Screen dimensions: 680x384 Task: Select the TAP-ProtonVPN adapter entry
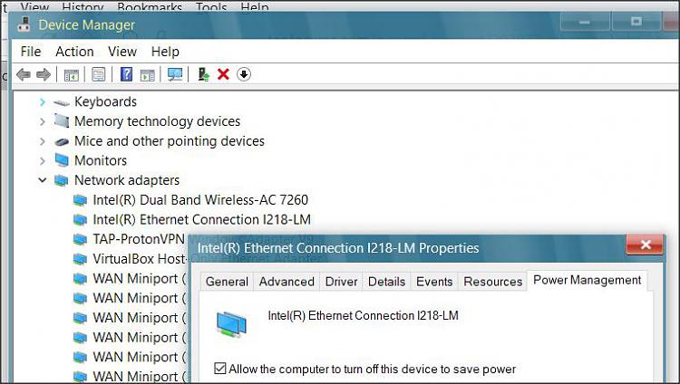139,239
